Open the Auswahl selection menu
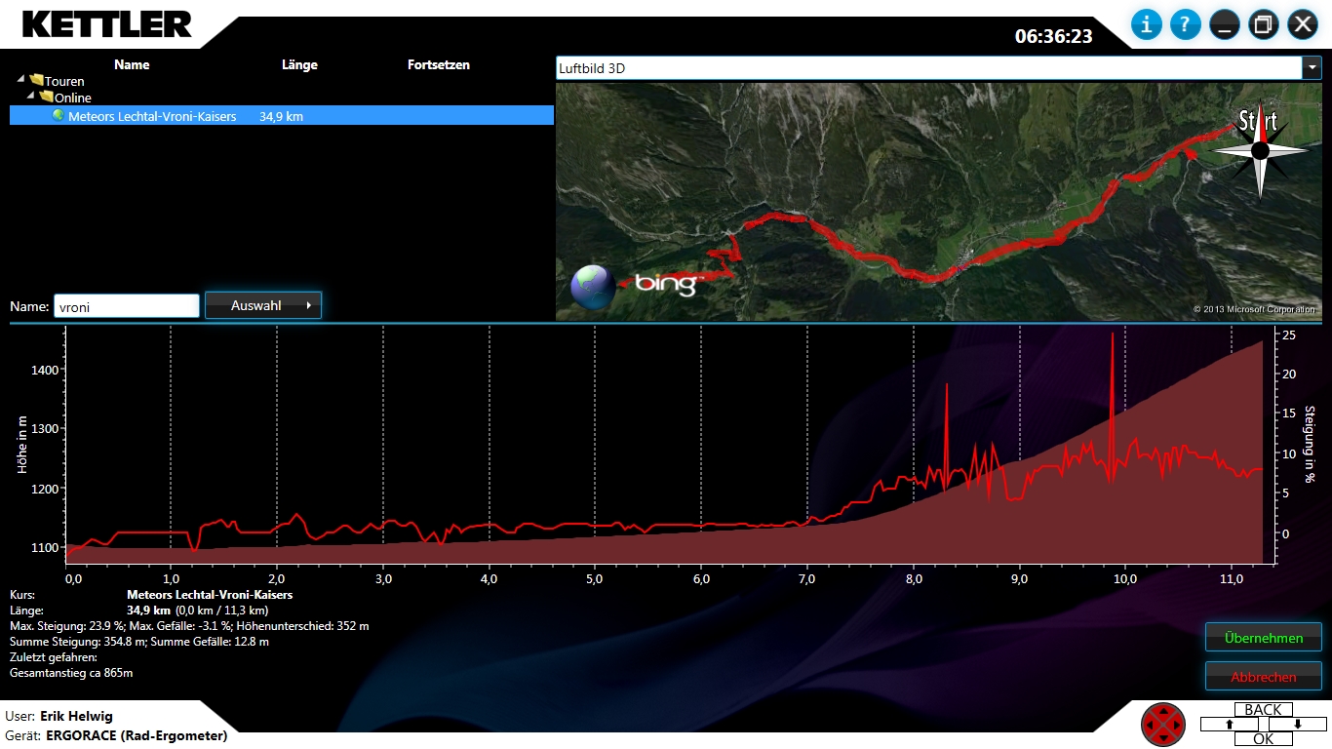Screen dimensions: 1332x749 click(x=262, y=305)
